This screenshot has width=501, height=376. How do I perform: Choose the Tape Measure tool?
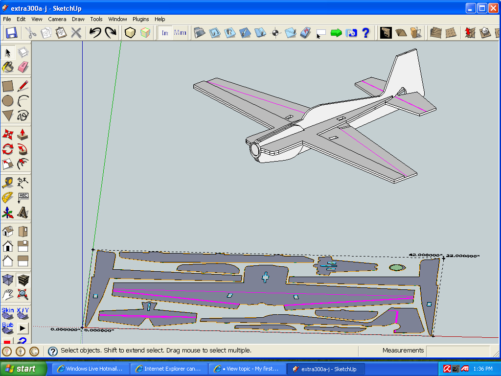8,183
